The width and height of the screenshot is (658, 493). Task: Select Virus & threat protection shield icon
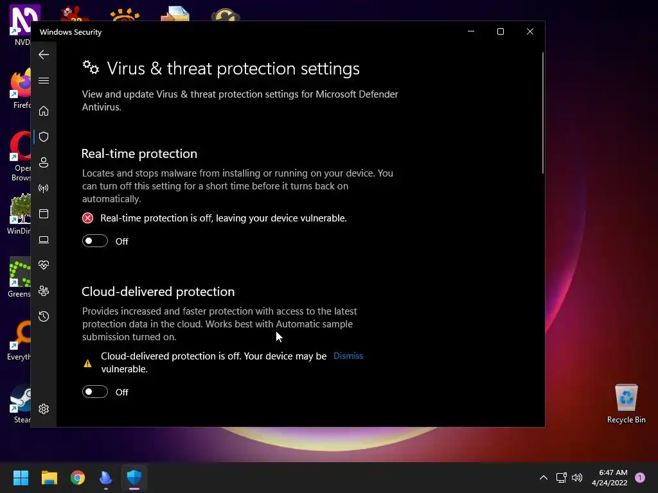click(44, 137)
